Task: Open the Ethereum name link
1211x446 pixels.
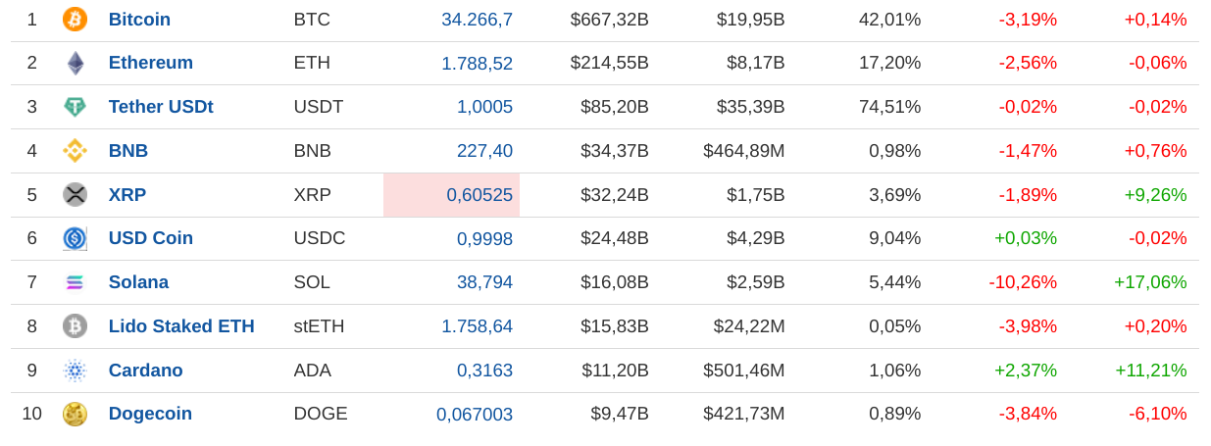Action: point(150,63)
